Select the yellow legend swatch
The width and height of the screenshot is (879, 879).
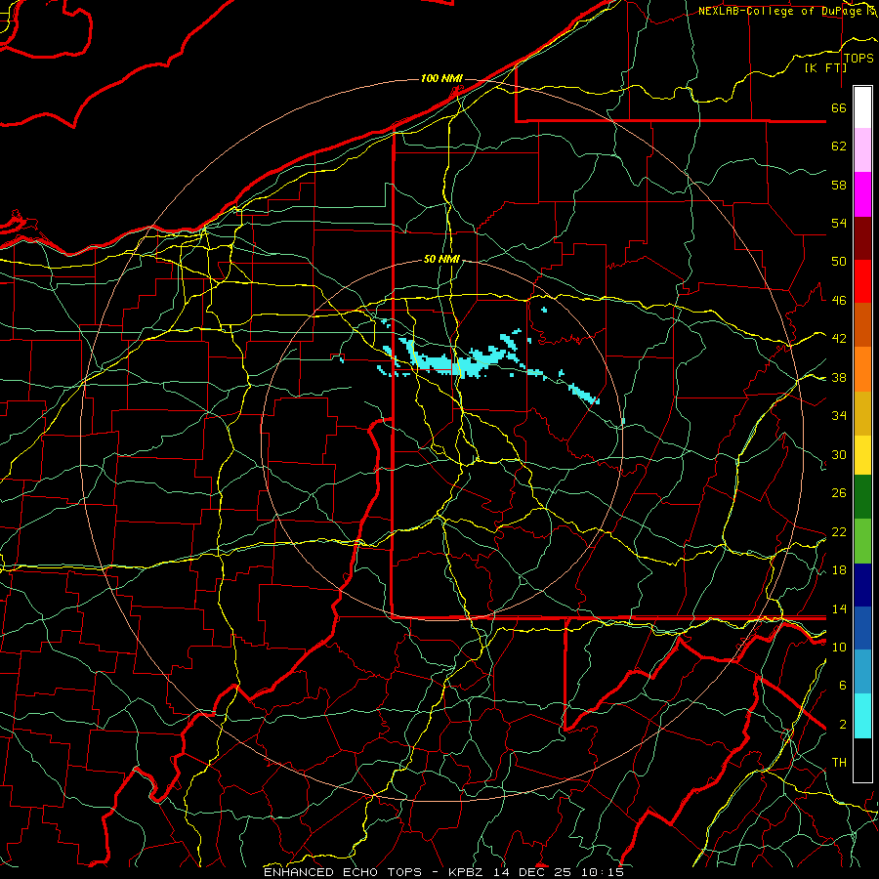(x=862, y=454)
